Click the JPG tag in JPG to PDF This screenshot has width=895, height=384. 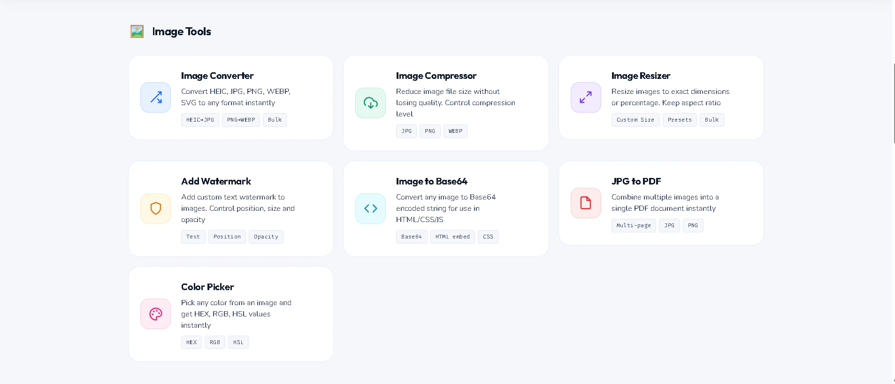click(669, 225)
